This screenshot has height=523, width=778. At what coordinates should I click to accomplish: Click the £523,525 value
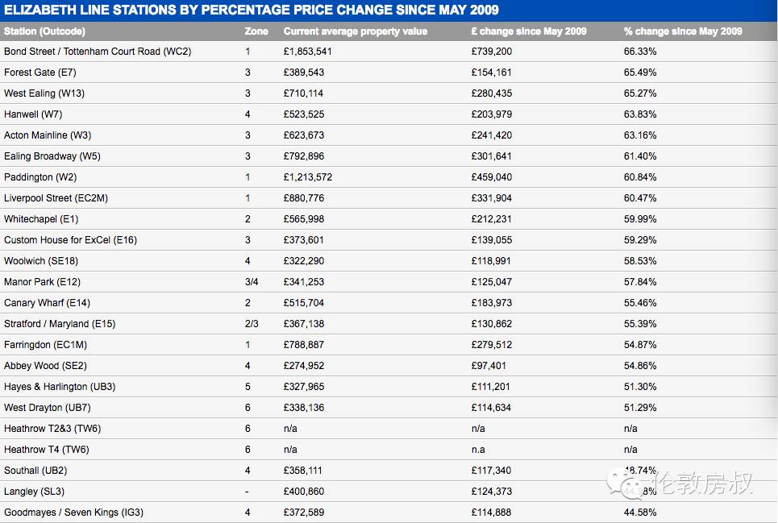point(304,114)
